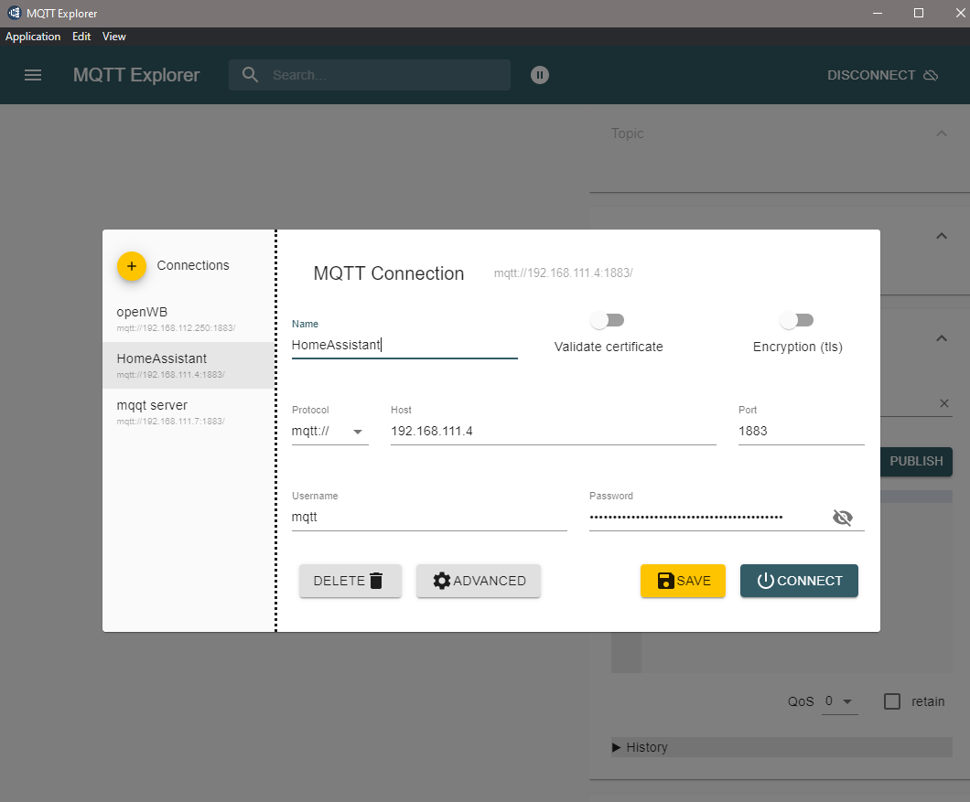This screenshot has height=802, width=970.
Task: Check the retain checkbox
Action: [x=892, y=701]
